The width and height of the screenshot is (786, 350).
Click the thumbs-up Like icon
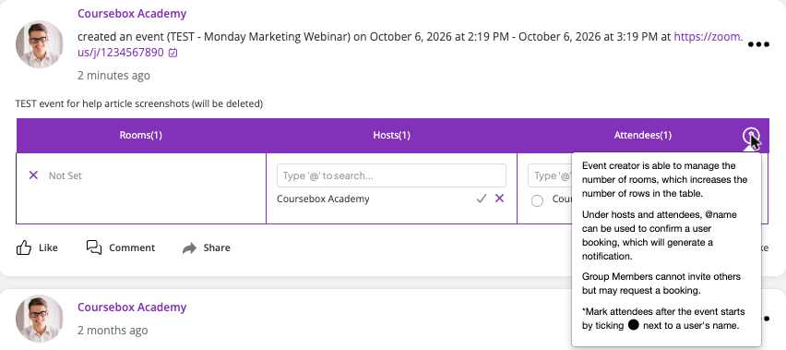(24, 247)
